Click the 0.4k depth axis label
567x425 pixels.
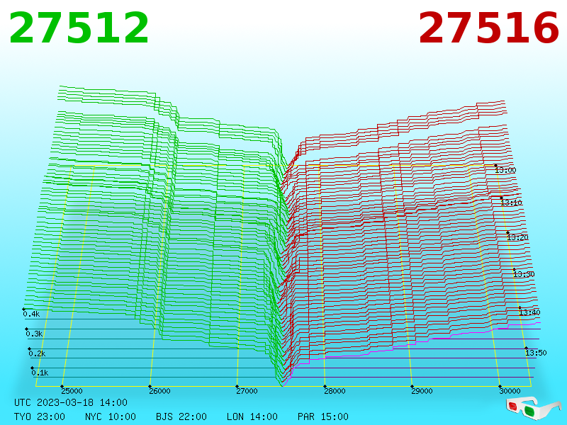[x=31, y=314]
